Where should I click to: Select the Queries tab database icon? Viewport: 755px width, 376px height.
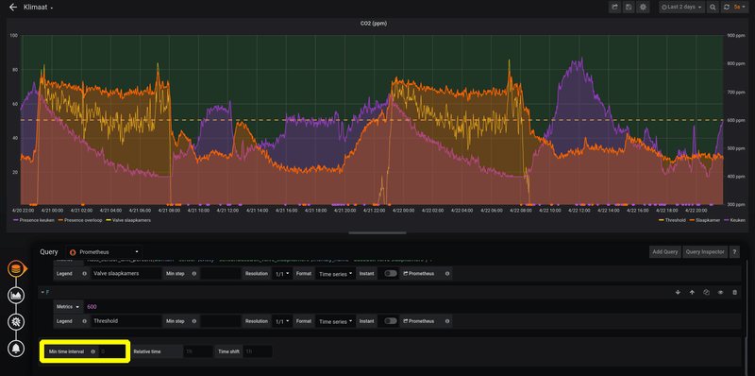click(x=16, y=269)
